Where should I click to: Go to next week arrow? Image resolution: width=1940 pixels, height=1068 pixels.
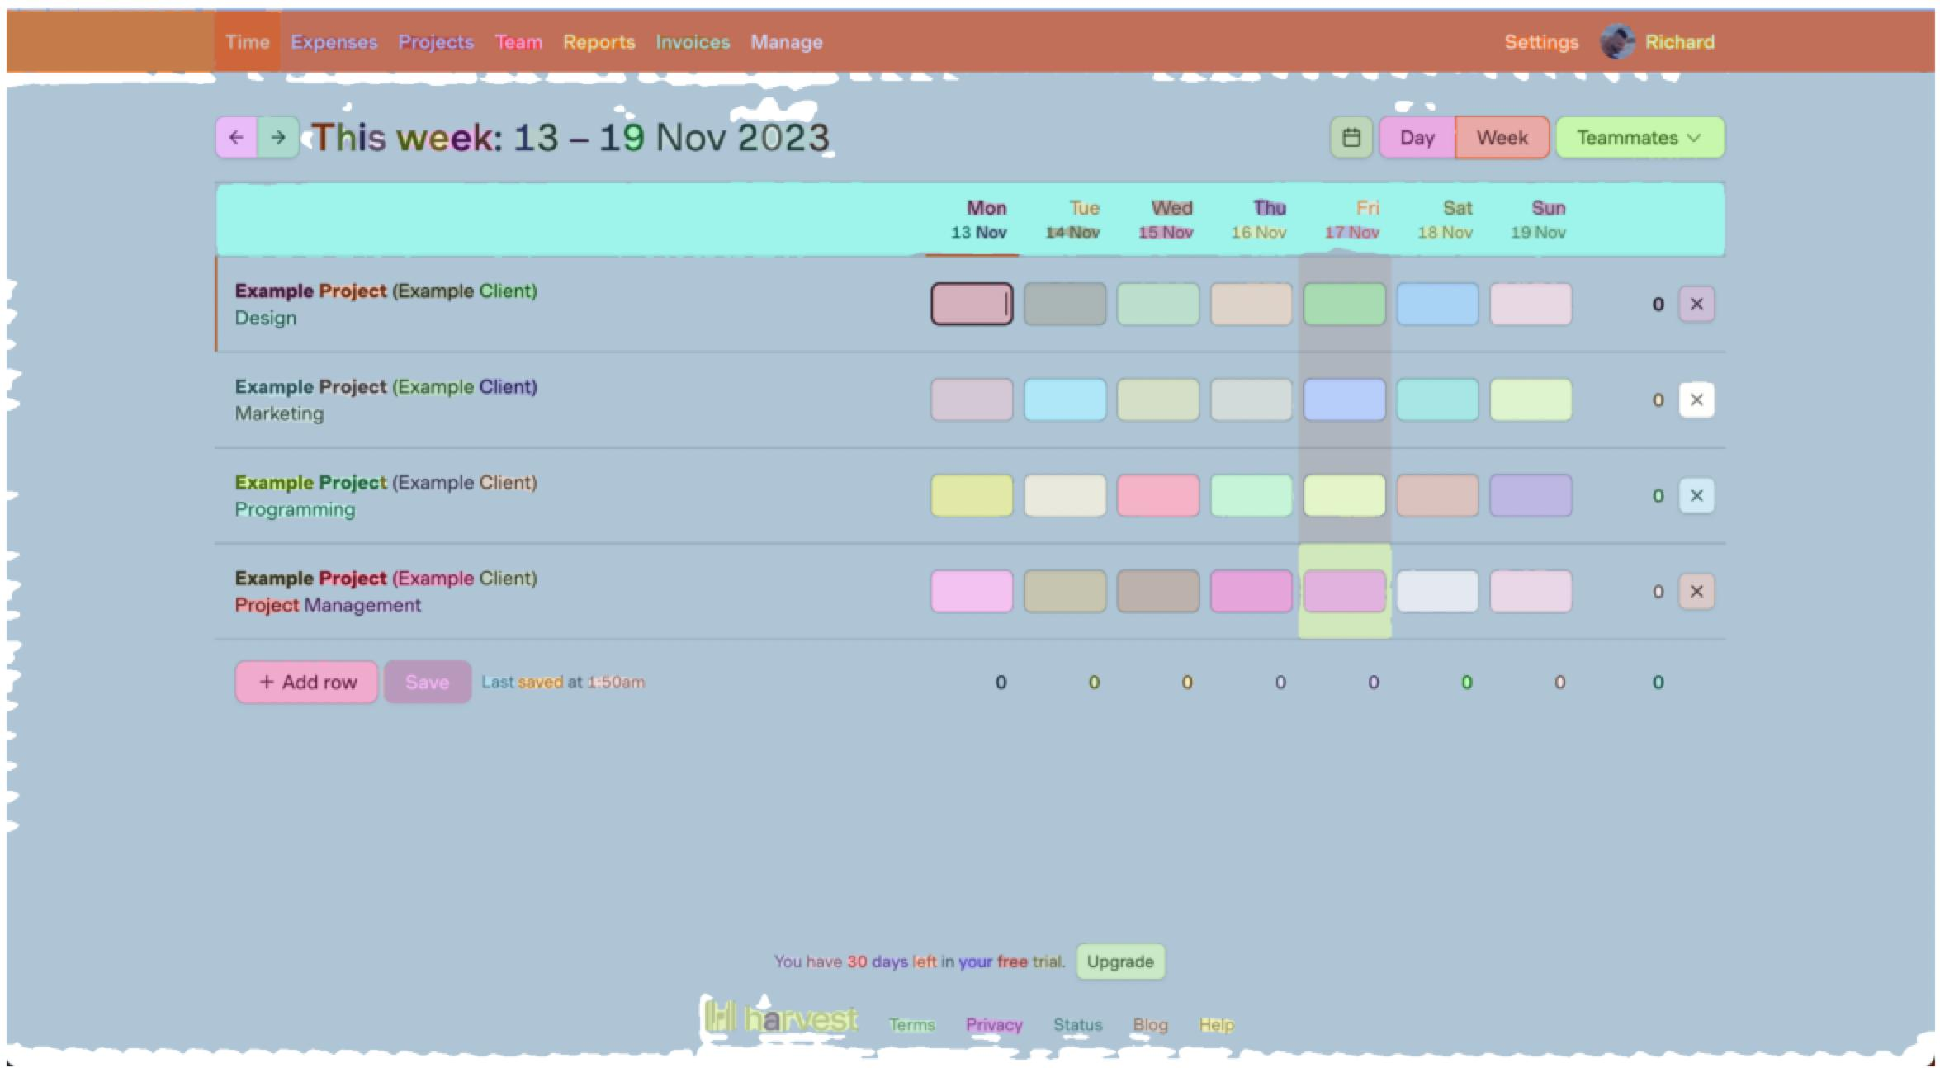coord(278,137)
